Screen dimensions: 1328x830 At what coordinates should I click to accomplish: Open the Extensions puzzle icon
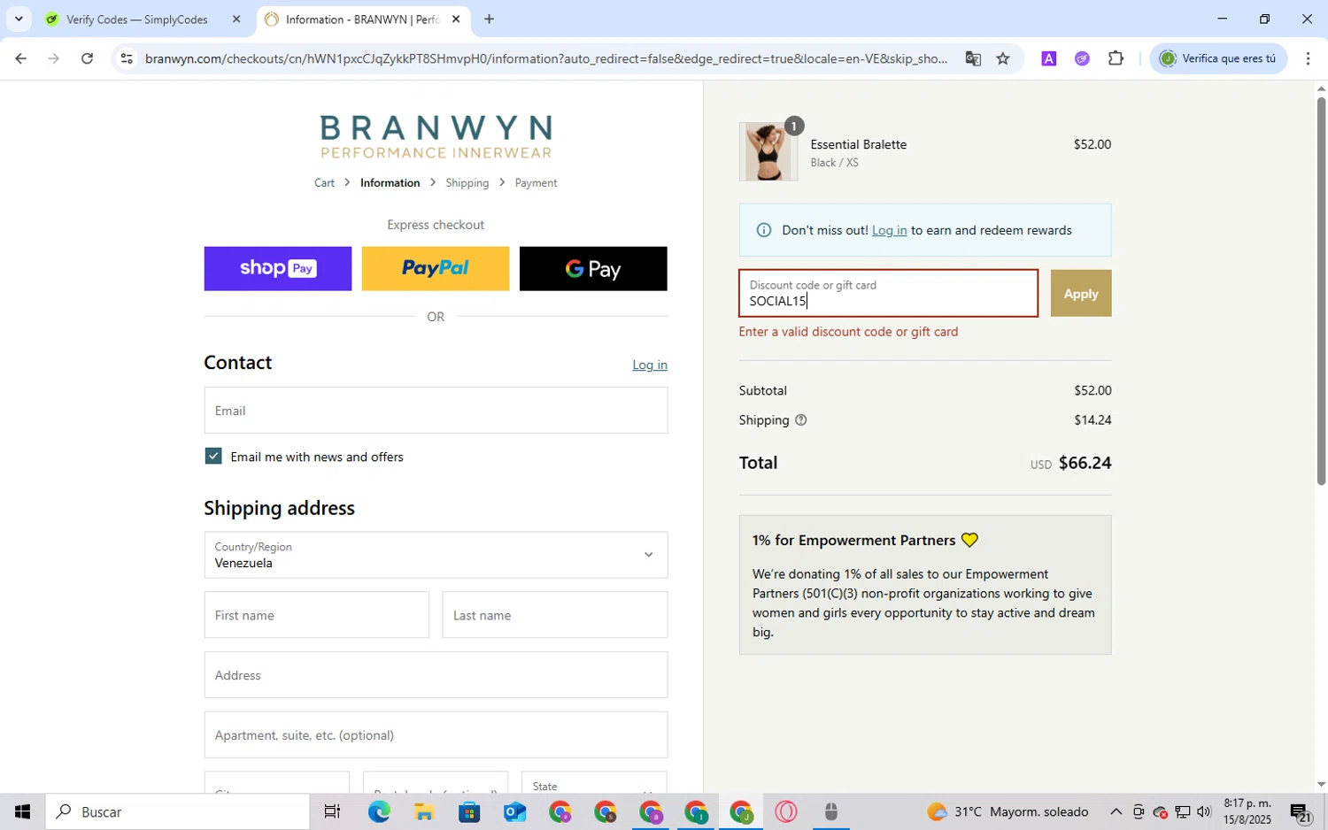click(1116, 59)
